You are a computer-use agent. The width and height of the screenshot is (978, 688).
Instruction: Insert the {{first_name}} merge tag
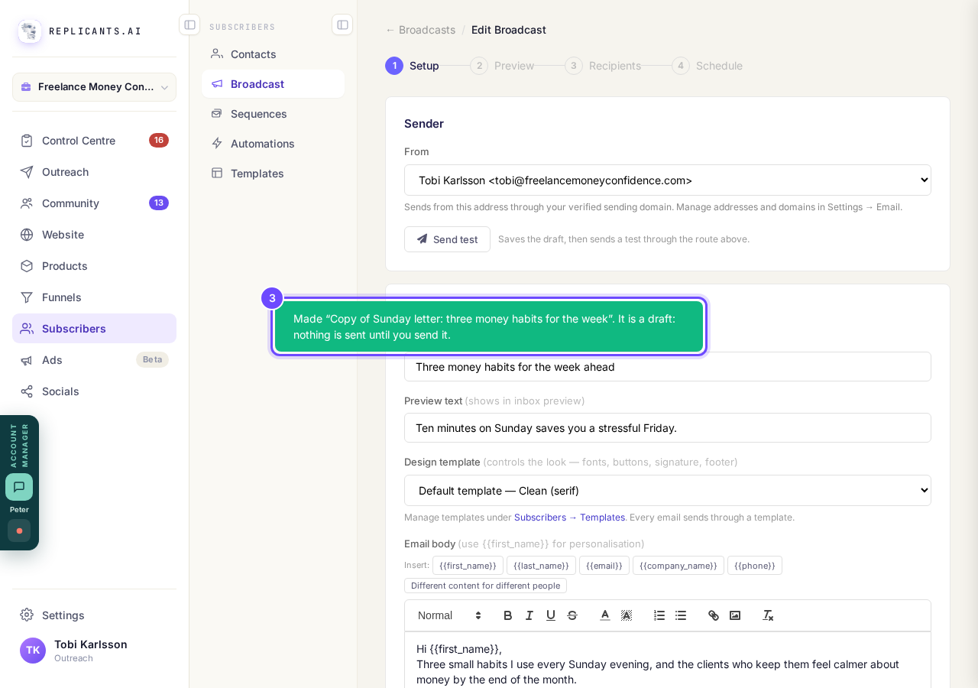[x=468, y=566]
